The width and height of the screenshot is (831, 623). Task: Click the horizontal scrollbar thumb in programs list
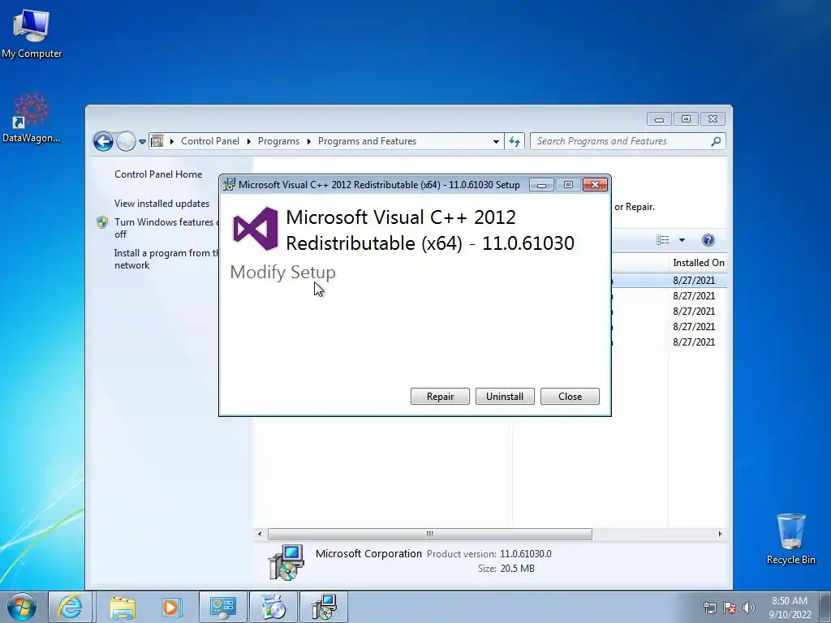[x=430, y=534]
